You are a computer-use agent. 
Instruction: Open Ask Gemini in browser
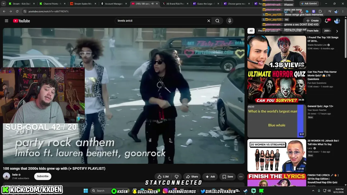click(x=309, y=4)
